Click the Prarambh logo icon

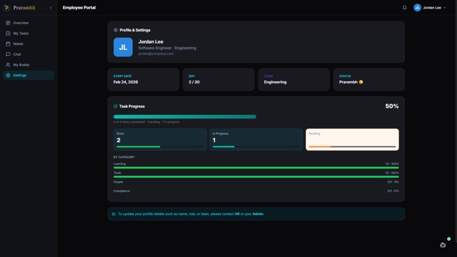pyautogui.click(x=6, y=7)
